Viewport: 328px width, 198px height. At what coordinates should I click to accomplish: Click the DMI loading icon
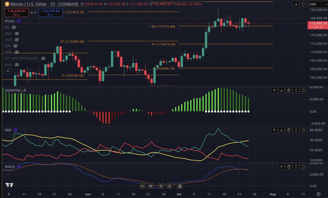(15, 130)
